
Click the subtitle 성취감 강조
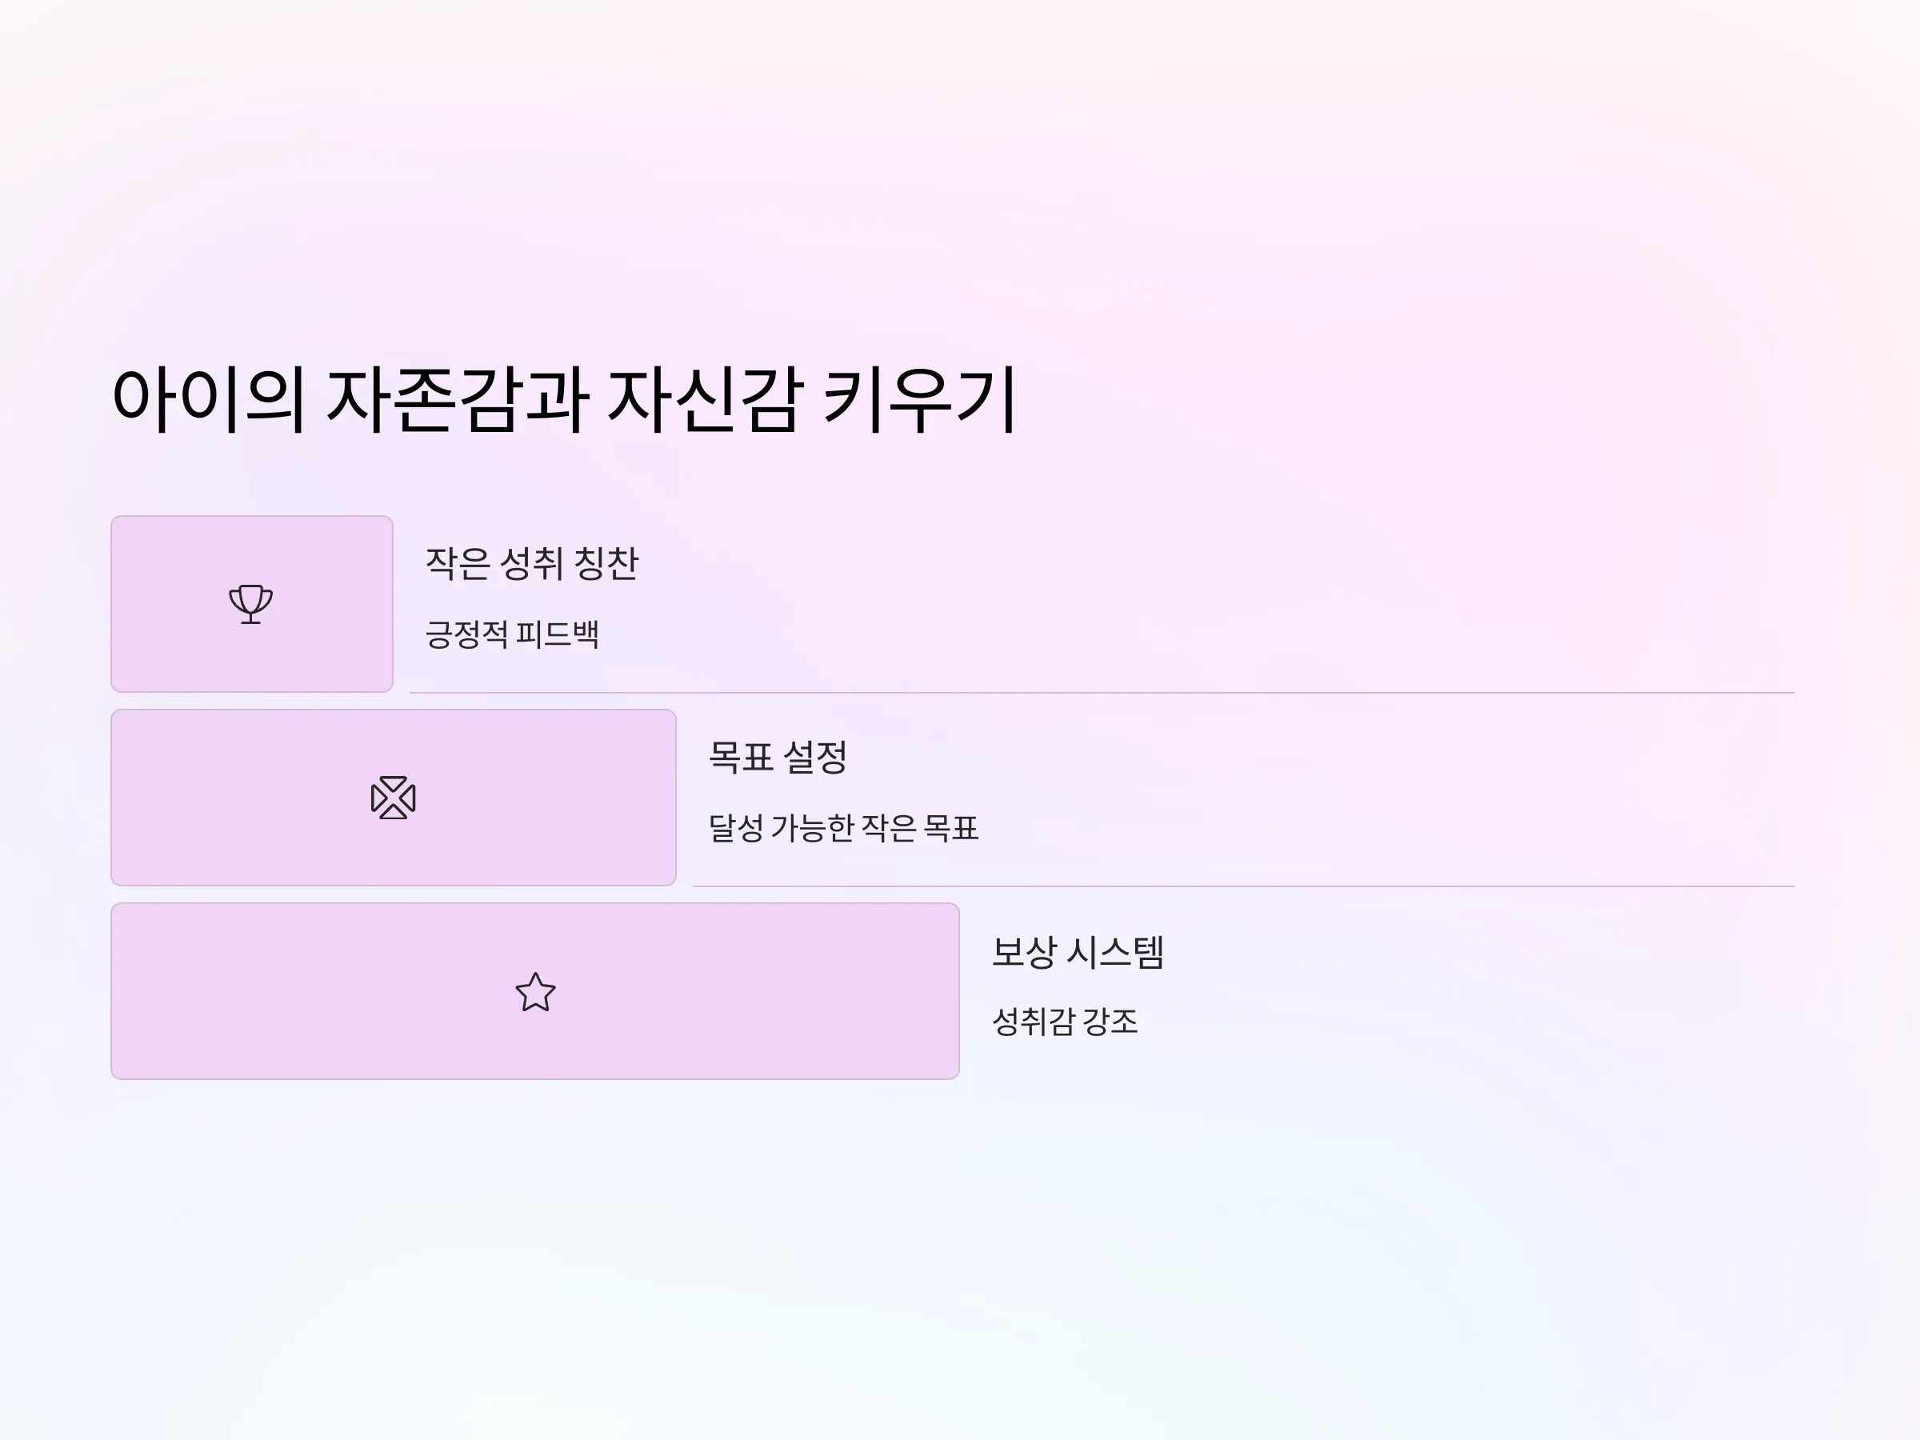pyautogui.click(x=1065, y=1021)
